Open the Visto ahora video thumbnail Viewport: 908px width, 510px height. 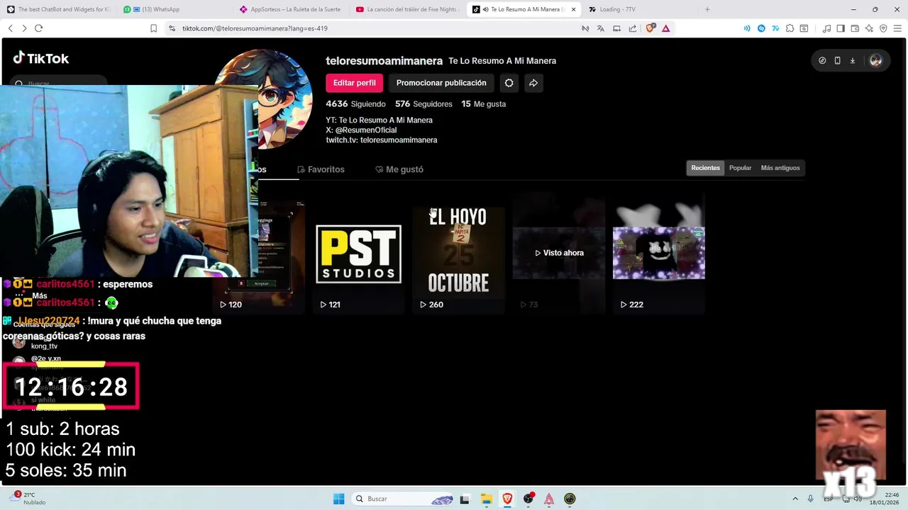tap(559, 254)
